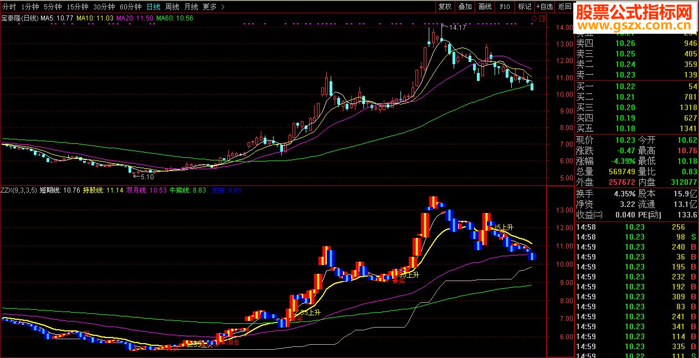The height and width of the screenshot is (358, 699).
Task: Open the F10 company info
Action: (505, 7)
